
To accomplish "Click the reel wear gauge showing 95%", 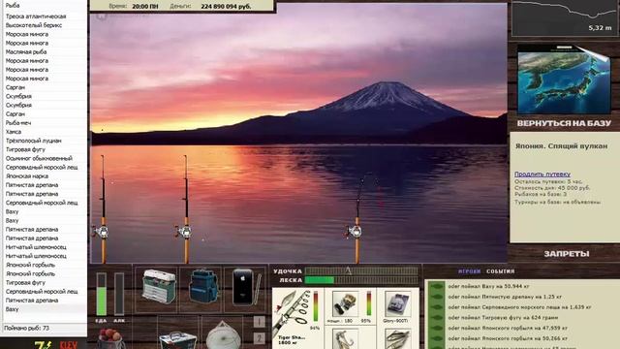I will click(368, 303).
